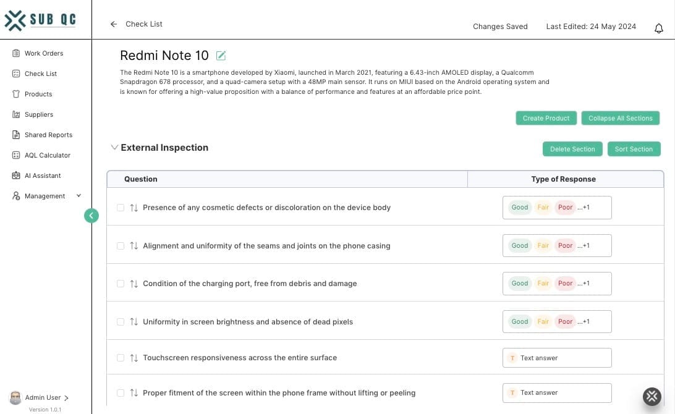Click the Fair tag for screen brightness
This screenshot has width=675, height=414.
(x=543, y=321)
